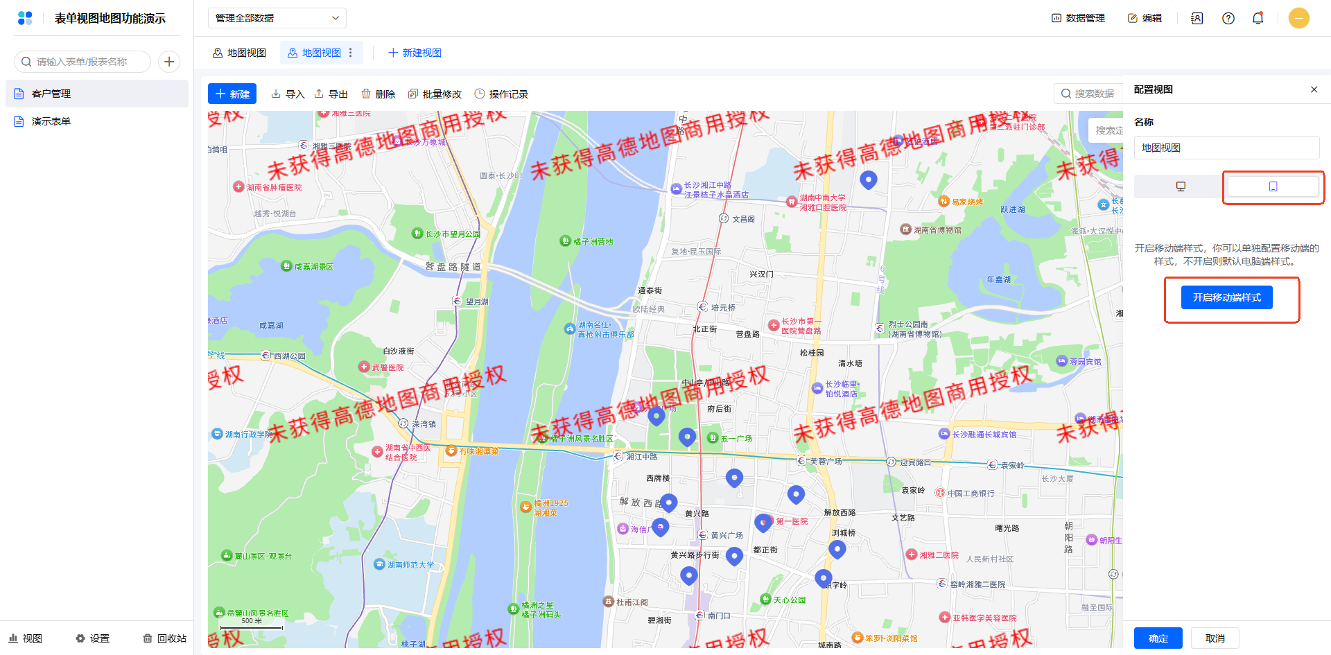The image size is (1331, 655).
Task: Switch to desktop style toggle
Action: coord(1181,186)
